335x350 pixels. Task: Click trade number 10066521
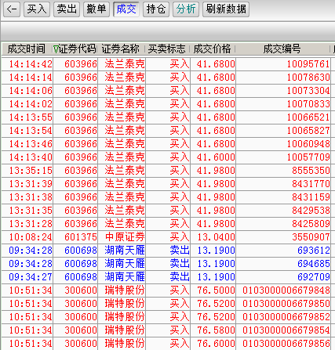click(308, 117)
